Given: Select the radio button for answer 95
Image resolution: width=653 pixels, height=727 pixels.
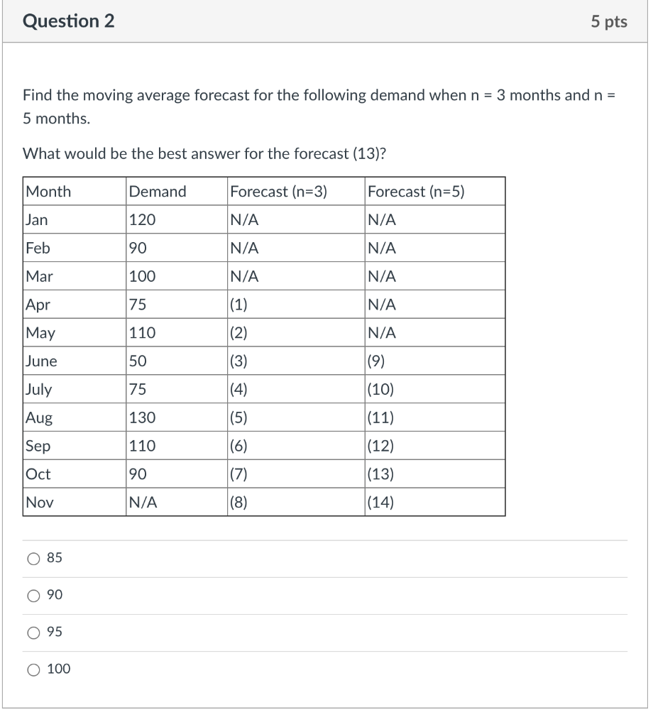Looking at the screenshot, I should pyautogui.click(x=33, y=633).
